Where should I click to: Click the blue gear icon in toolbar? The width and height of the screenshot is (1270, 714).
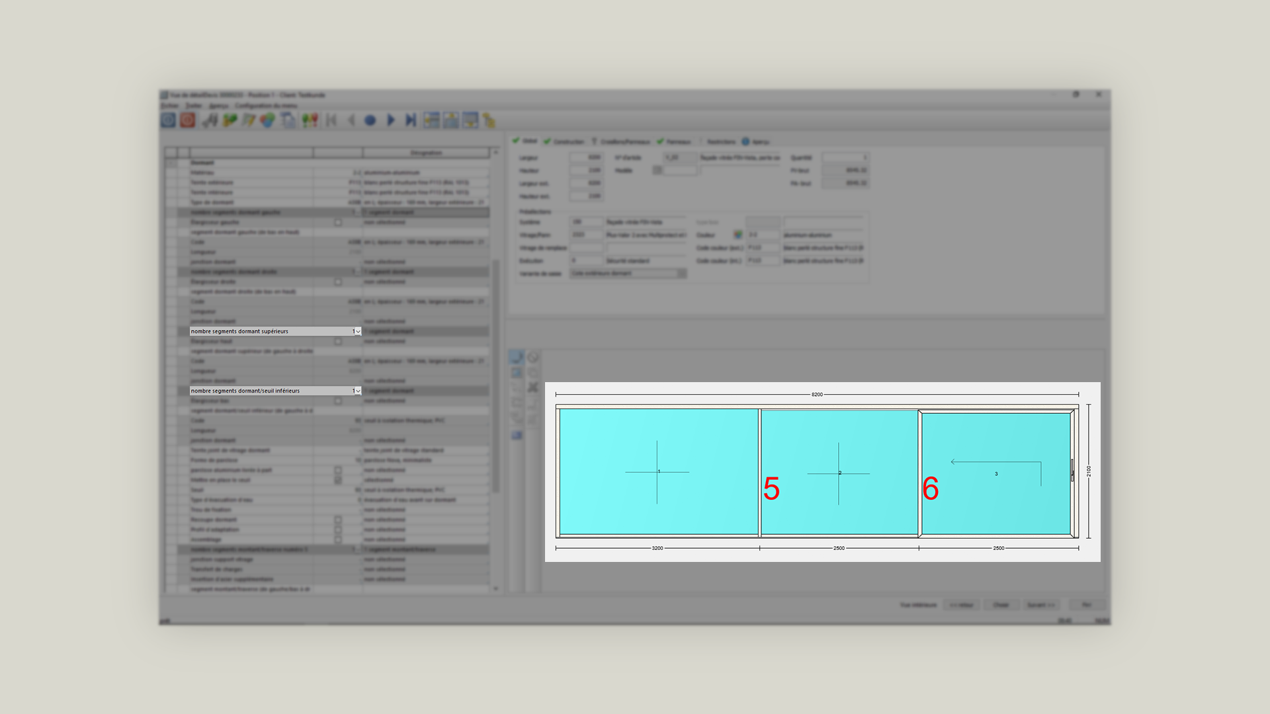pyautogui.click(x=168, y=120)
